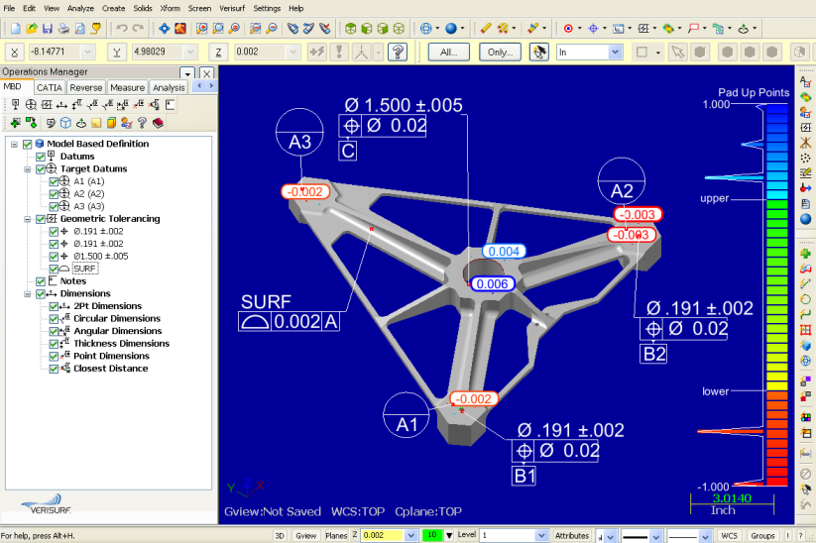
Task: Click the Gview button in status bar
Action: point(306,535)
